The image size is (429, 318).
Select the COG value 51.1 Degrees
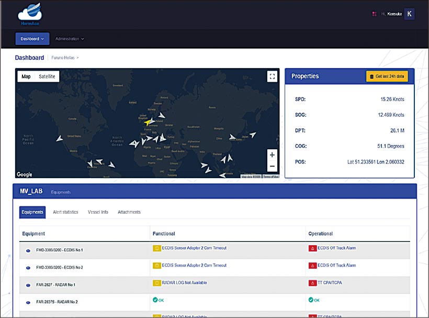[x=391, y=146]
